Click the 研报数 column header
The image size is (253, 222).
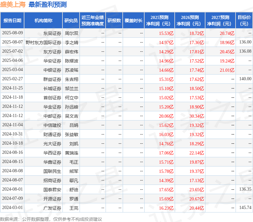coord(114,21)
